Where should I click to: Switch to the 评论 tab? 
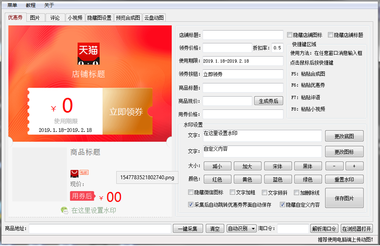[55, 18]
